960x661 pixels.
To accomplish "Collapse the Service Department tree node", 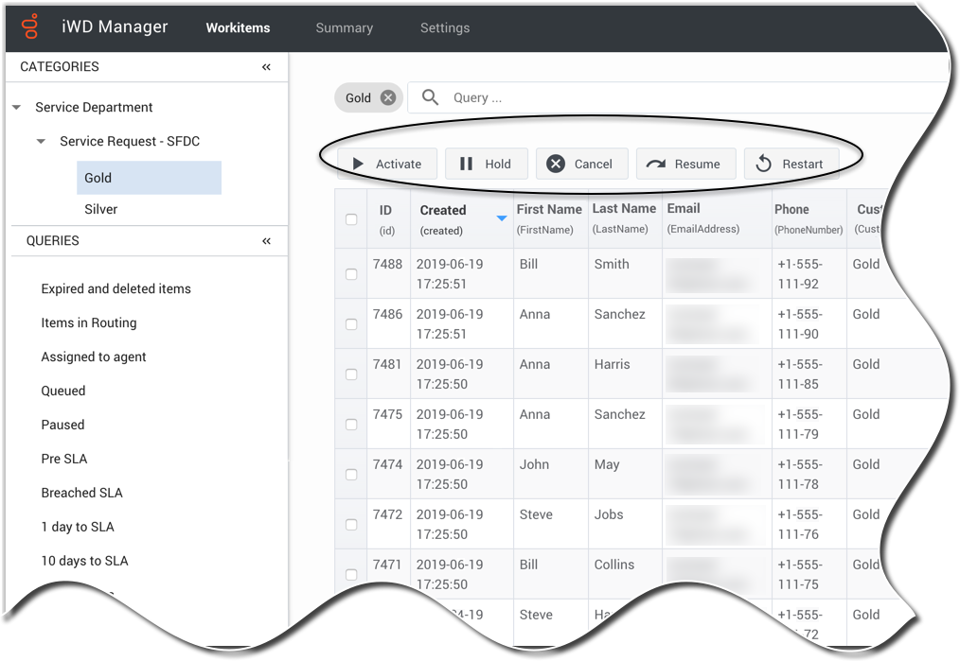I will [x=17, y=108].
